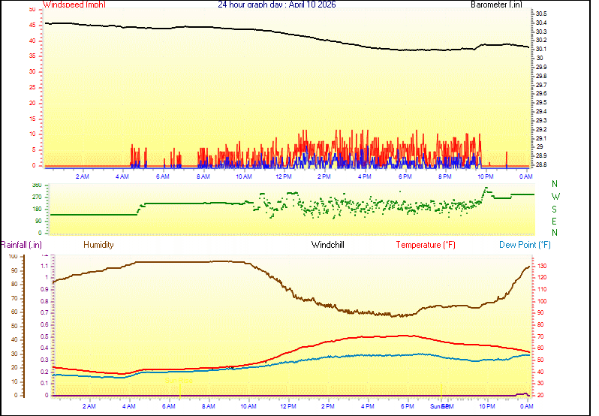Click 12 PM on the windspeed time axis

pos(284,176)
